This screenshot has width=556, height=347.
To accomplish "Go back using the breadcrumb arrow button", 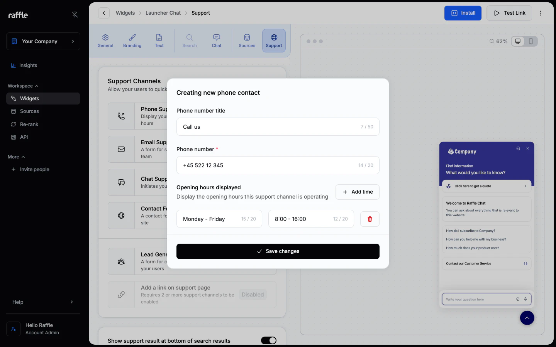I will click(104, 13).
